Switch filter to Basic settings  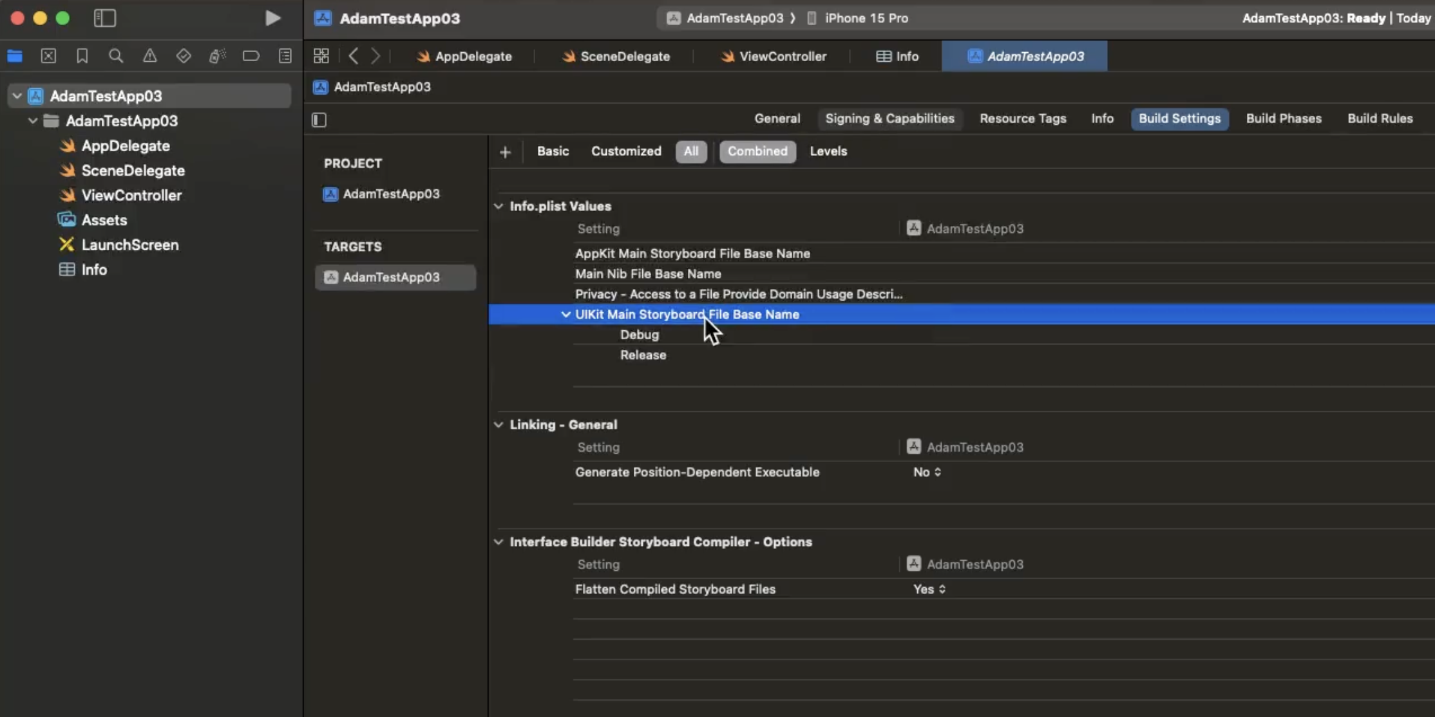pyautogui.click(x=553, y=151)
